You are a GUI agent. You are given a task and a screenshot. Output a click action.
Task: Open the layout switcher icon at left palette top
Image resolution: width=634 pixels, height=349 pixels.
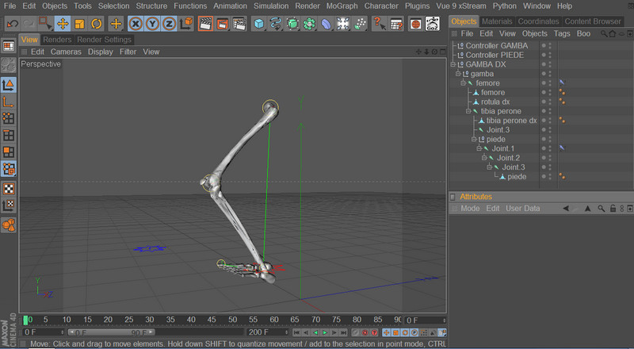pos(9,46)
